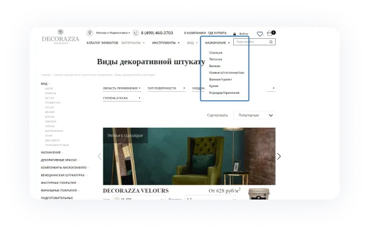
Task: Click the lock icon beside Войти
Action: 234,34
